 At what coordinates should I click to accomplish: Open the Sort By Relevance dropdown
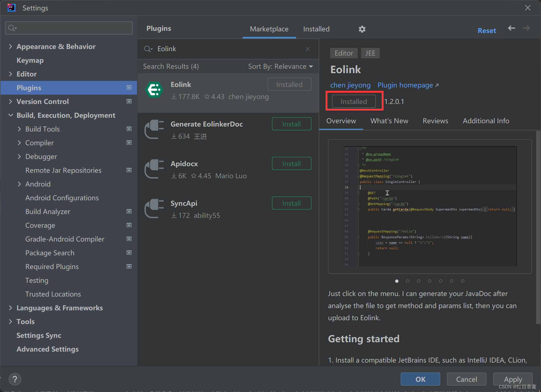(x=280, y=67)
